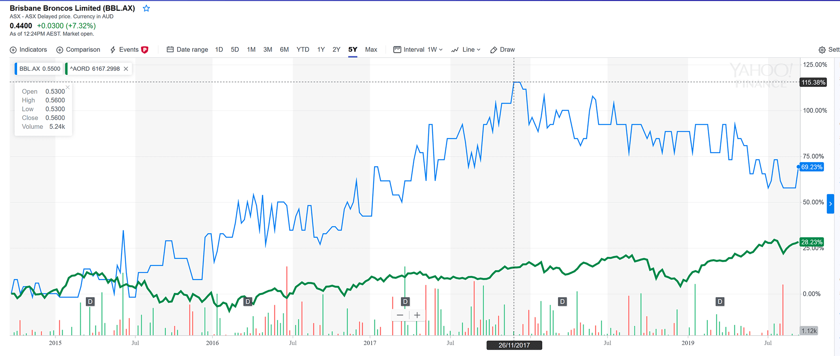Open the Events menu
This screenshot has height=356, width=840.
point(129,50)
